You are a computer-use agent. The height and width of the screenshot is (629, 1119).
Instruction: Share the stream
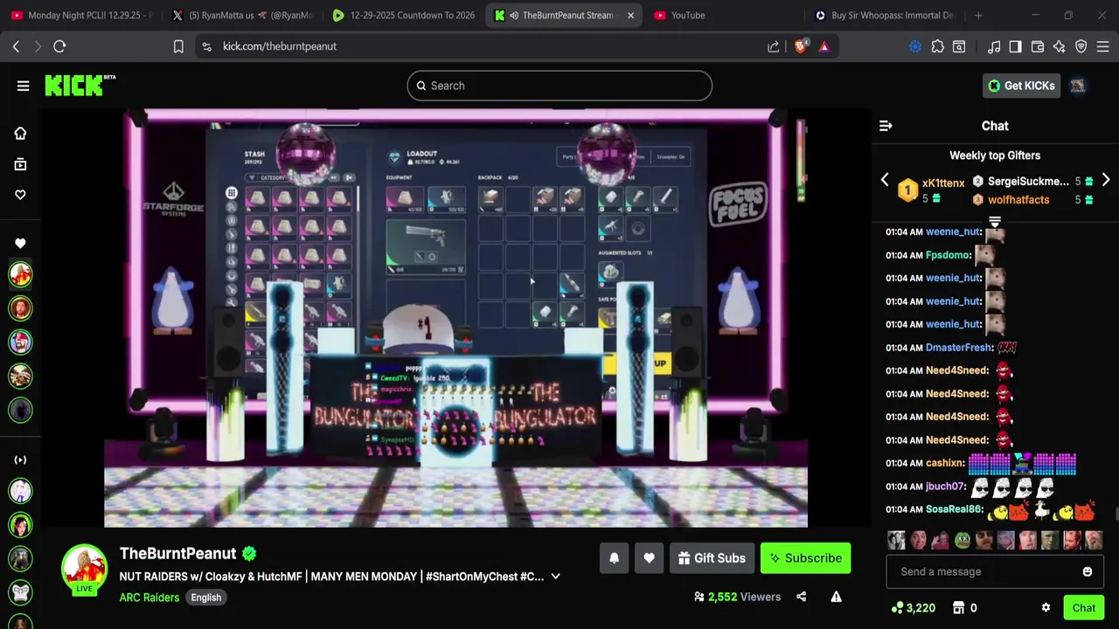[x=802, y=597]
